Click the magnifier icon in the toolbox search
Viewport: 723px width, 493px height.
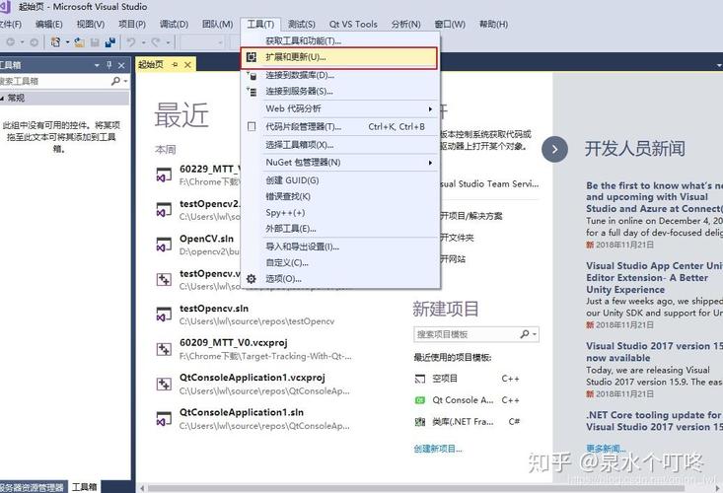115,81
